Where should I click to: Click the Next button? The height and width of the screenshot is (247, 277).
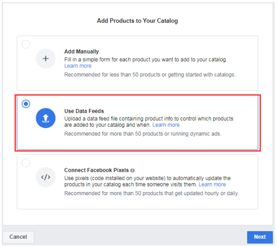(x=260, y=237)
